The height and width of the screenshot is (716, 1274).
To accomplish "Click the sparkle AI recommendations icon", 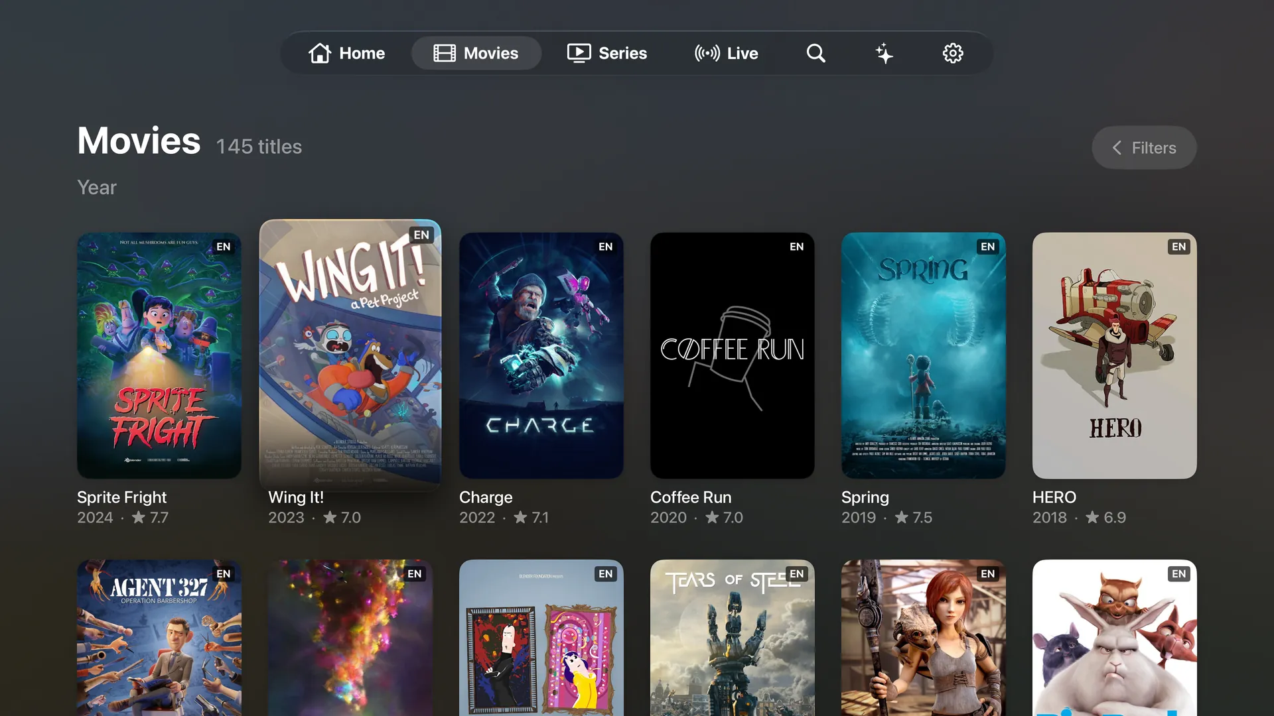I will pos(884,53).
